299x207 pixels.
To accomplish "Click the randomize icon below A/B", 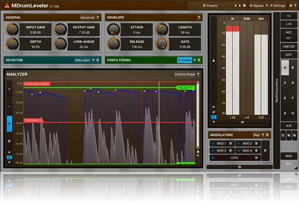I will (283, 136).
